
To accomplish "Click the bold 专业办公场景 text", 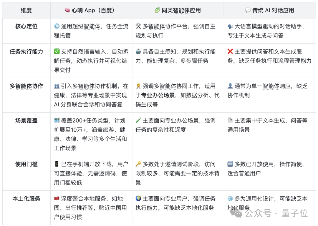I will [x=158, y=95].
